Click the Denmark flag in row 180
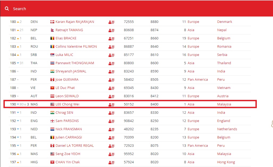273x167 pixels. coord(52,22)
